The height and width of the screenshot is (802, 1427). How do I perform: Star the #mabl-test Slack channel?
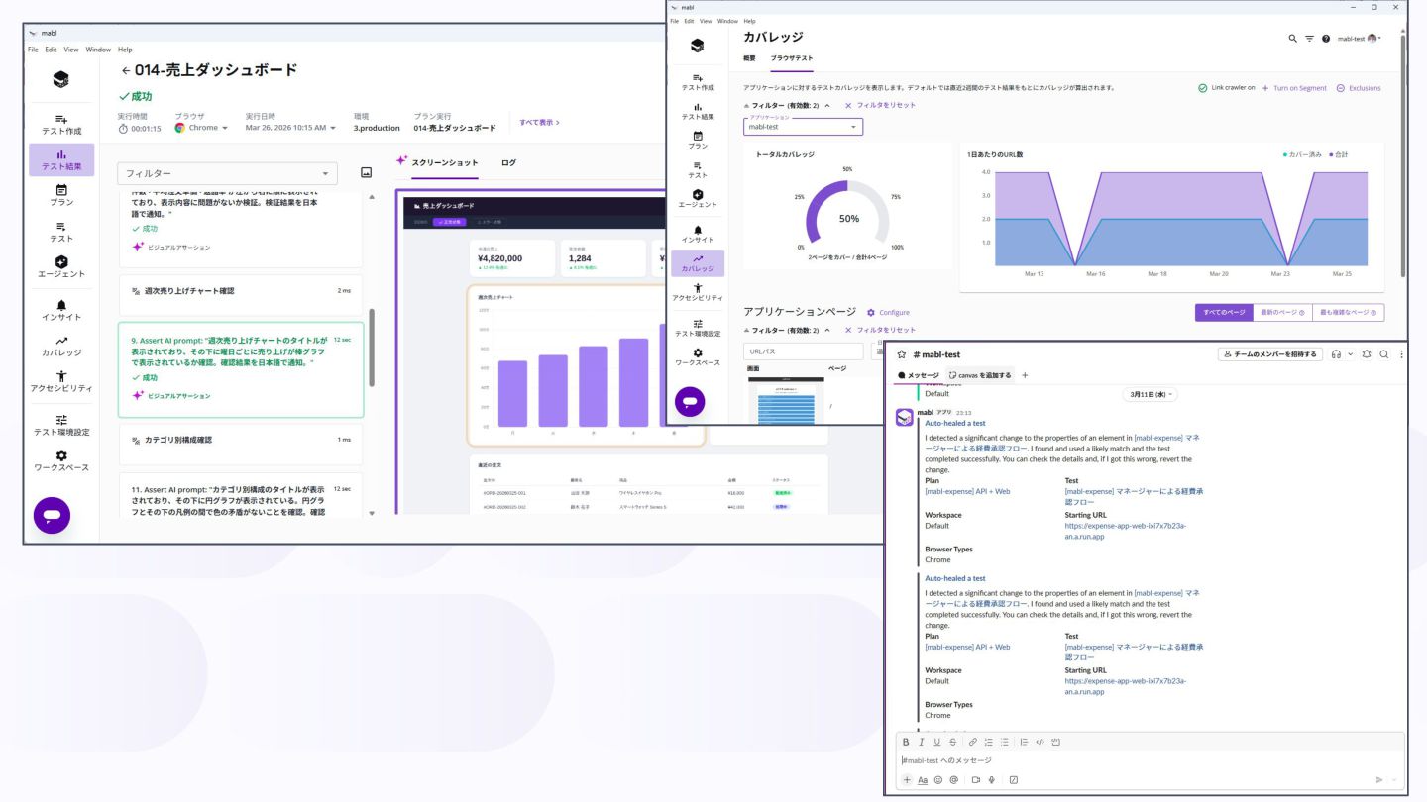pyautogui.click(x=902, y=354)
